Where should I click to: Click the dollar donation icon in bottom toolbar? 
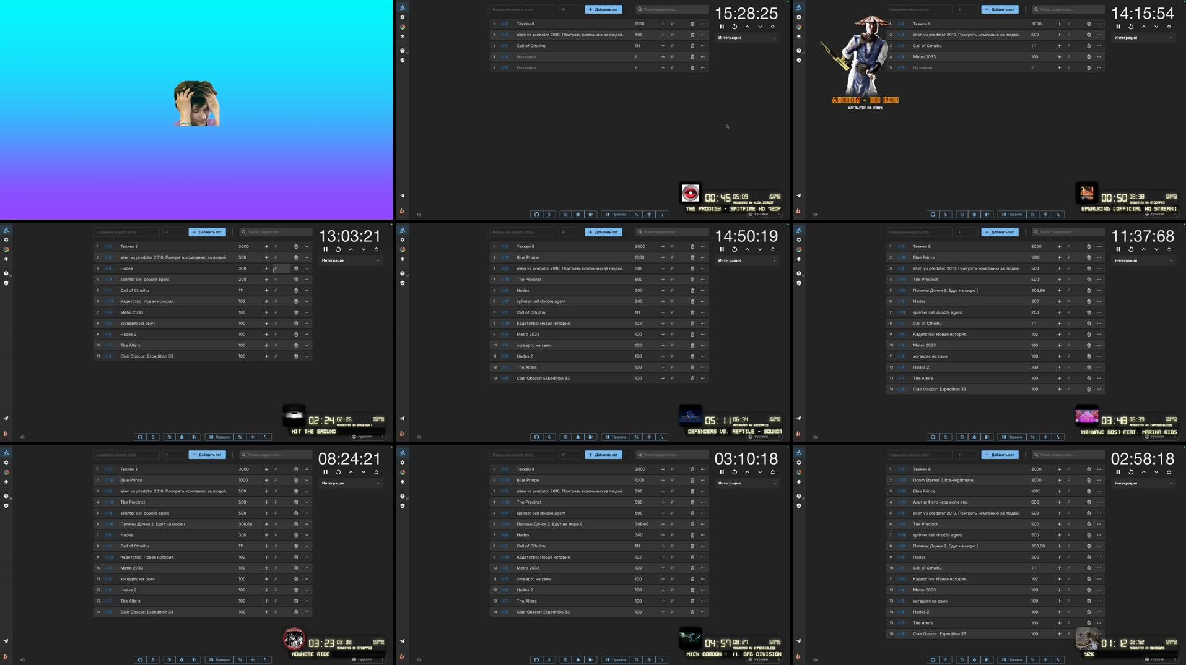(152, 437)
